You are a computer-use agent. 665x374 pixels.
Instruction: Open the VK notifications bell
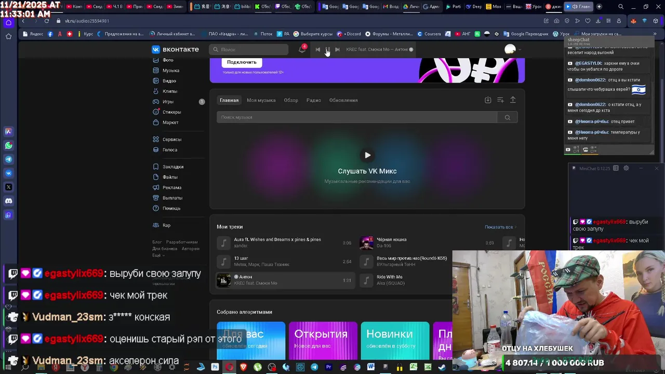[302, 49]
